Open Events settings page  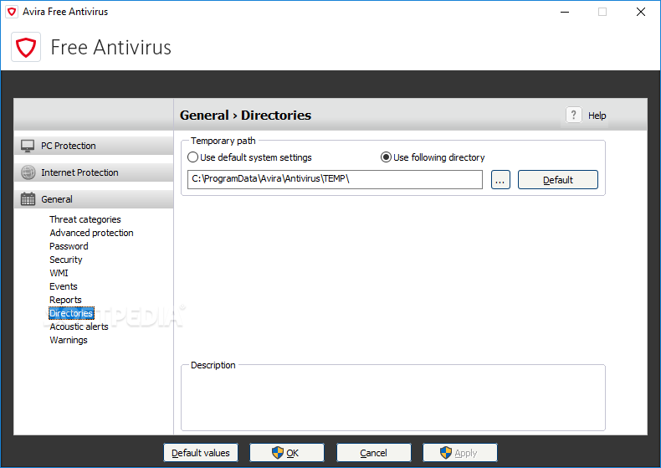64,286
